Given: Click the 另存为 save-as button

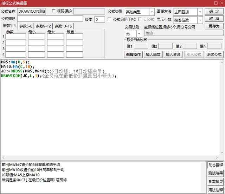Looking at the screenshot, I should coord(214,26).
